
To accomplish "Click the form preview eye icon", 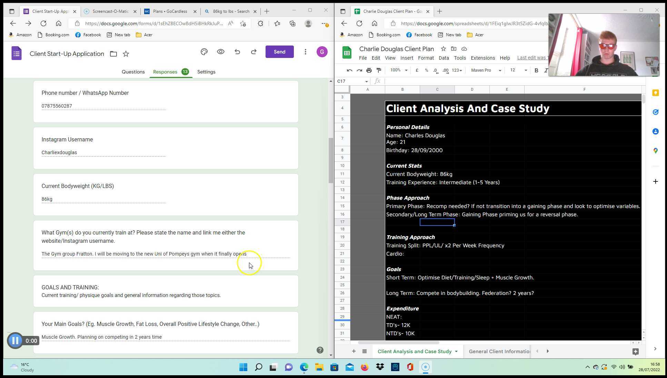I will click(221, 52).
